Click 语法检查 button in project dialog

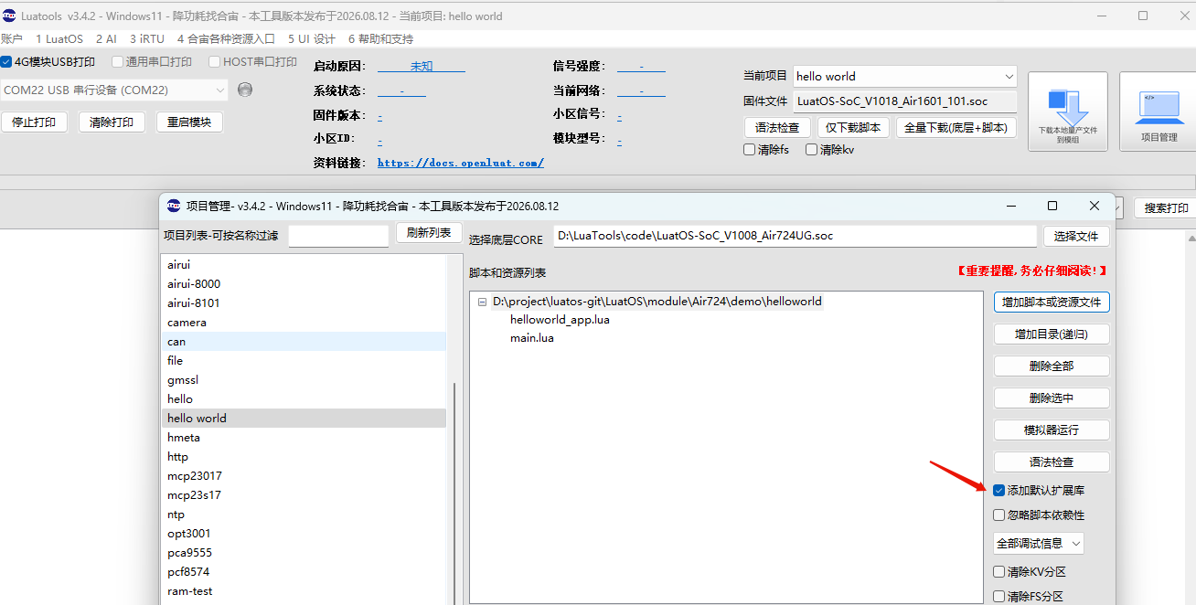[1051, 462]
